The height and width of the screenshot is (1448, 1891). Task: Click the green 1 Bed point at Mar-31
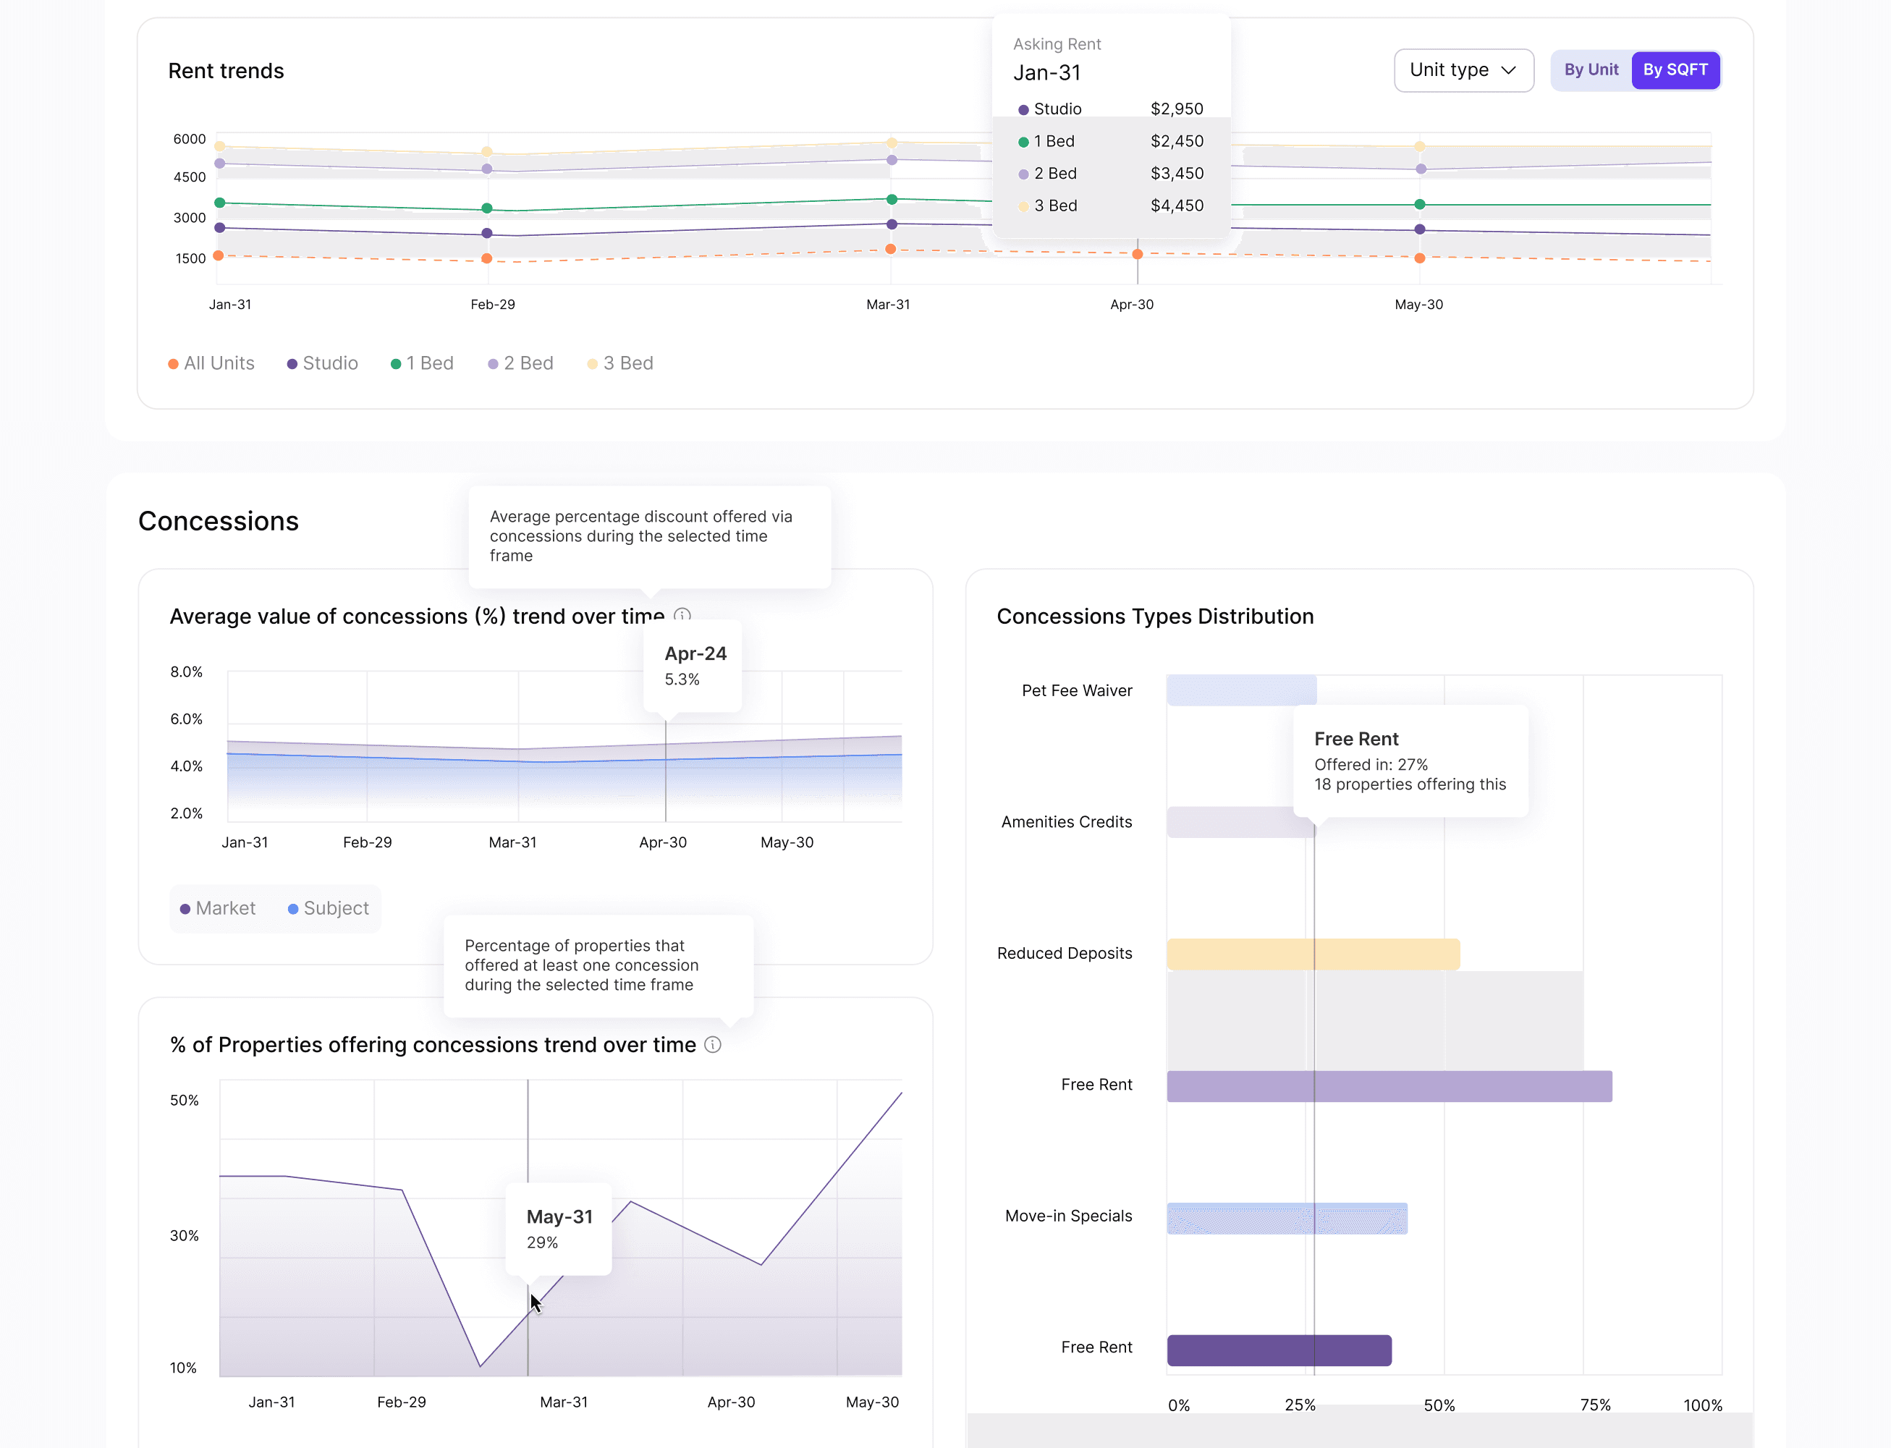coord(892,199)
